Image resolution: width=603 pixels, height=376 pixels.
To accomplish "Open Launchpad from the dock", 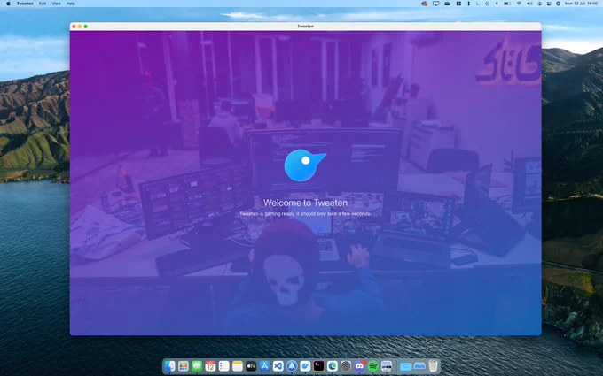I will tap(184, 366).
